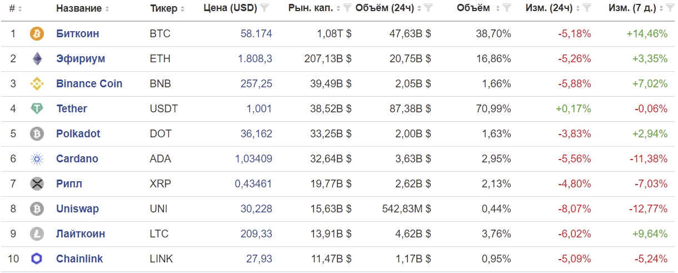Click the Ethereum diamond icon
678x273 pixels.
[x=37, y=59]
